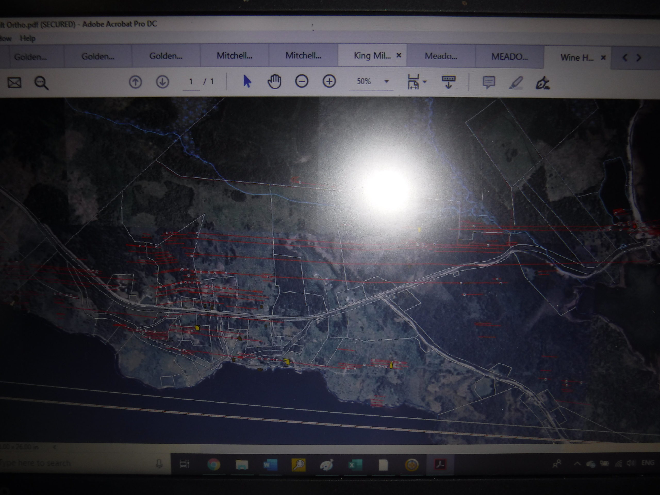
Task: Select the highlighter pen tool
Action: pos(516,83)
